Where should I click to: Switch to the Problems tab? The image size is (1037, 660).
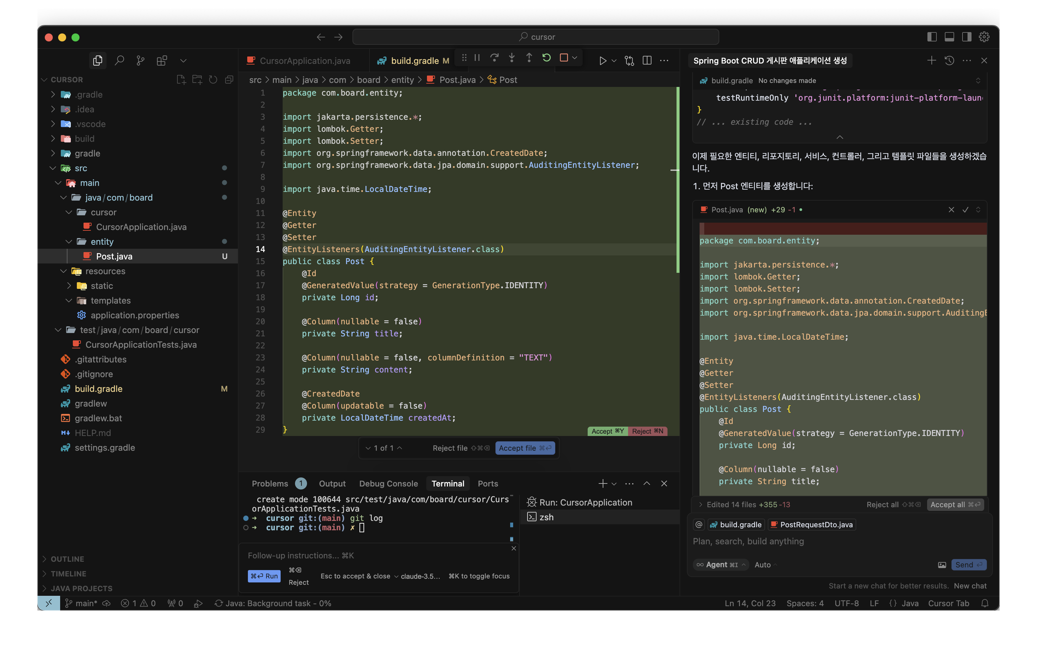[270, 484]
